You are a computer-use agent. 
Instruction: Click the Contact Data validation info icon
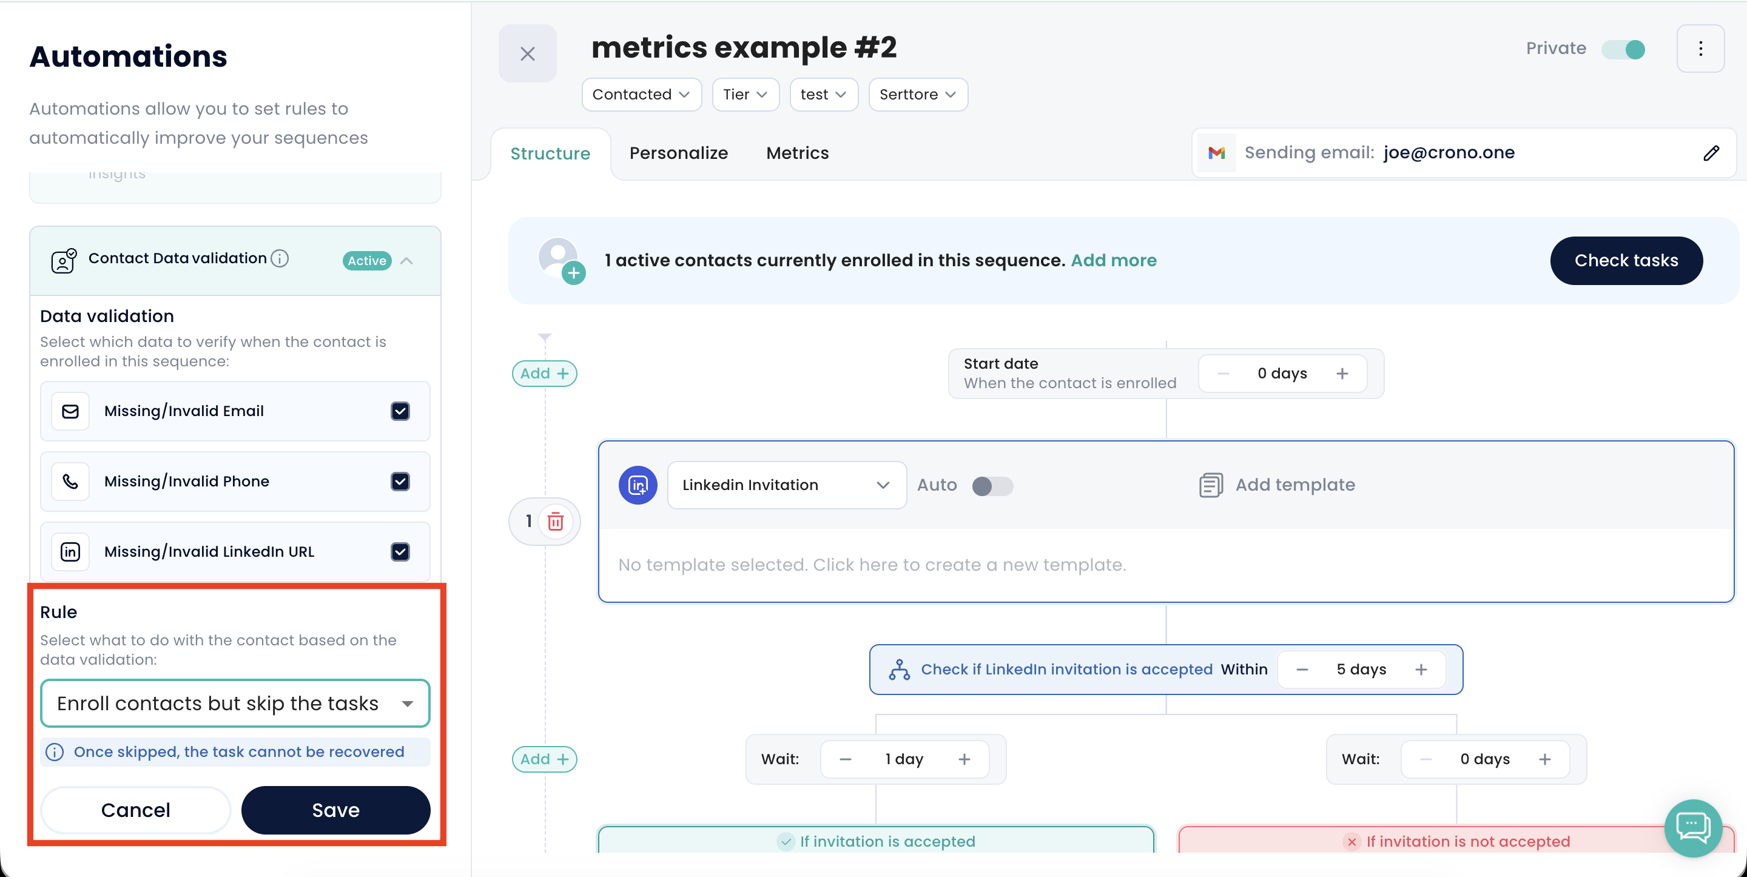280,258
